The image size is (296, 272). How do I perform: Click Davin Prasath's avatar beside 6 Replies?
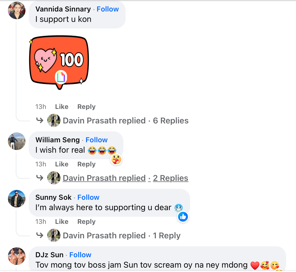[54, 120]
